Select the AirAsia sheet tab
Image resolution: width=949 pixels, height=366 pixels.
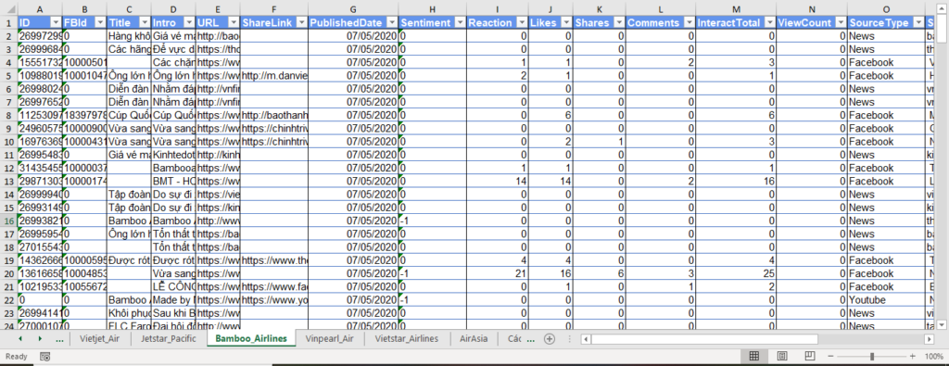click(474, 339)
